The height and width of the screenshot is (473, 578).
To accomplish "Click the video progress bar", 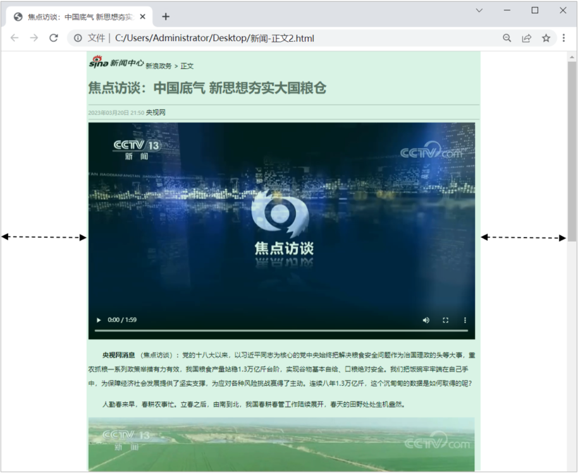I will tap(281, 330).
